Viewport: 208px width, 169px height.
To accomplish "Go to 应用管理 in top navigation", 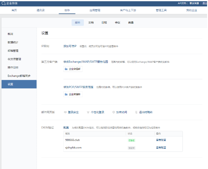I will tap(95, 10).
